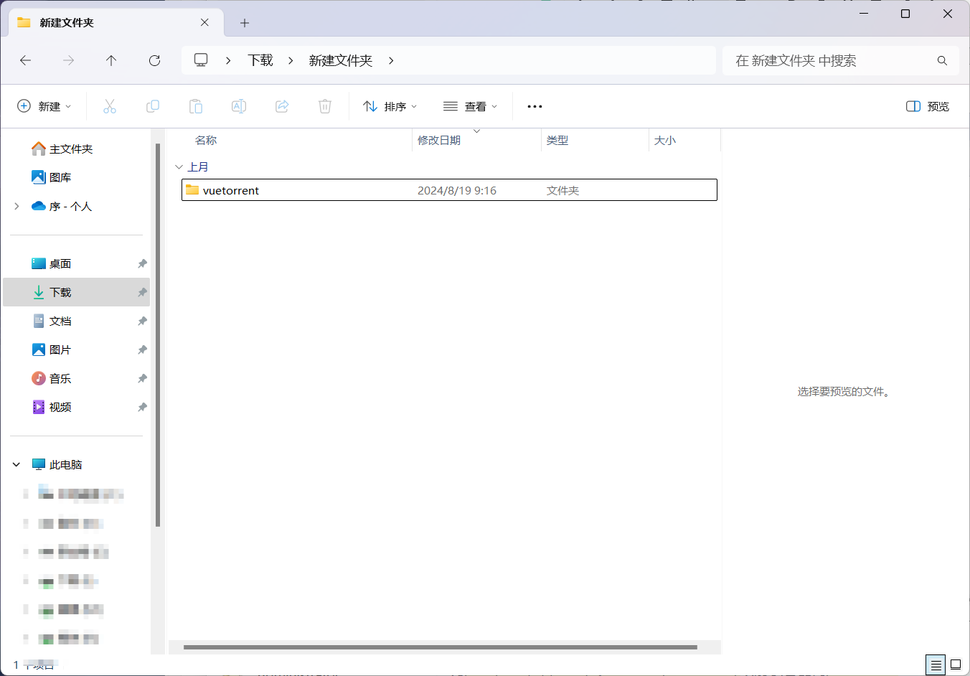Screen dimensions: 970x676
Task: Refresh the current folder view
Action: (154, 60)
